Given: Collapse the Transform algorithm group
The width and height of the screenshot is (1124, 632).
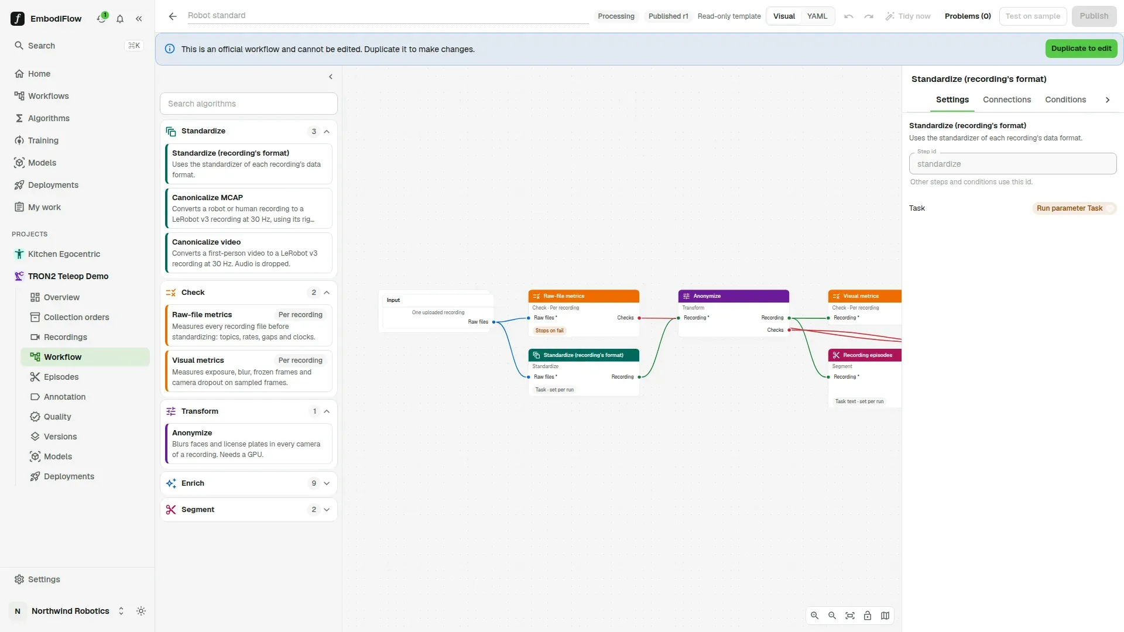Looking at the screenshot, I should click(327, 411).
